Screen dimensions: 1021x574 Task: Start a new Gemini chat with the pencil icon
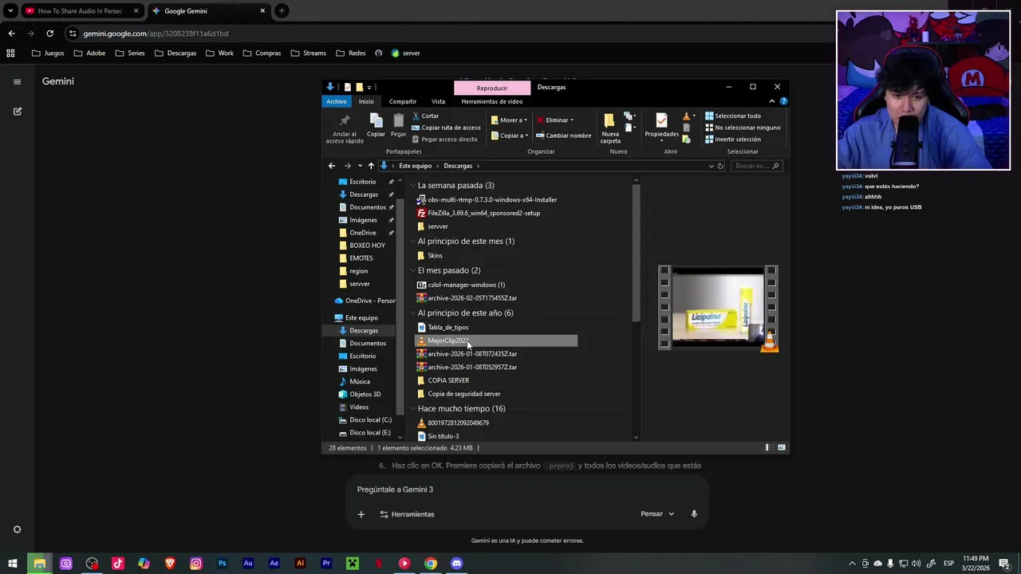[17, 112]
